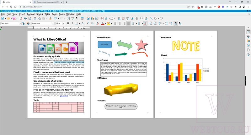Open the Tools menu

pos(61,14)
